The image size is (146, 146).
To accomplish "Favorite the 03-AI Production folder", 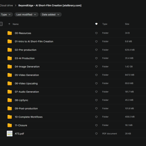I will click(x=96, y=58).
